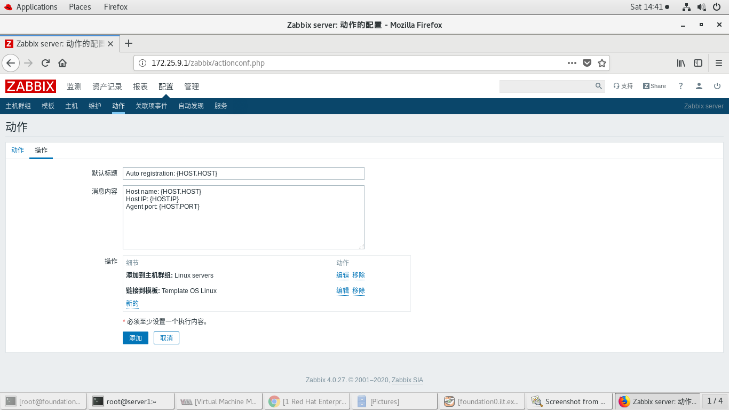Reload the page with the refresh icon
Screen dimensions: 729x410
click(45, 62)
